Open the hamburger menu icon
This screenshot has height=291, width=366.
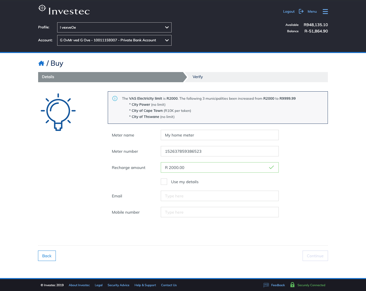click(325, 11)
